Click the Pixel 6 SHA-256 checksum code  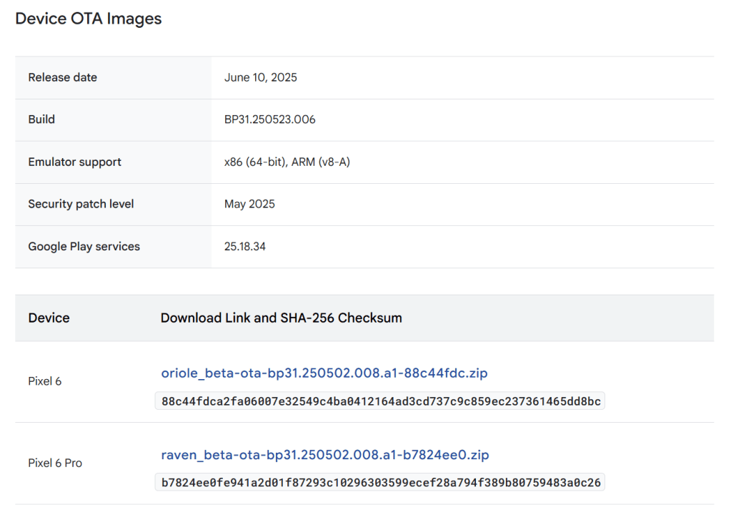click(379, 401)
